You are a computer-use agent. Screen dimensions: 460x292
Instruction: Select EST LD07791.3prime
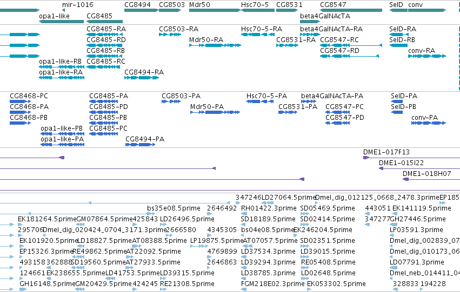point(417,262)
